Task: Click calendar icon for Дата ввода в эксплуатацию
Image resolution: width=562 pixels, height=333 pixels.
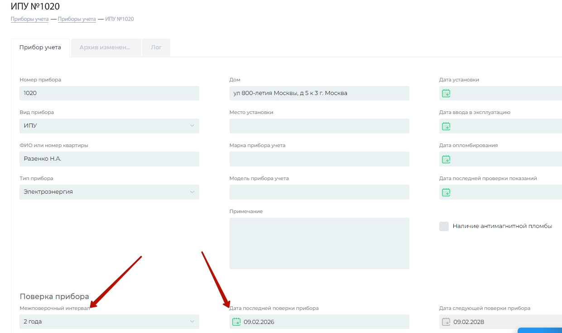Action: 446,126
